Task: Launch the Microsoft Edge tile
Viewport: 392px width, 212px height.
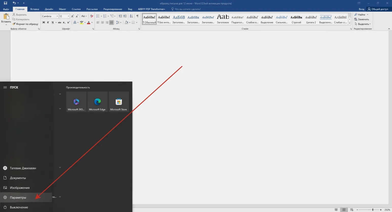Action: click(x=97, y=102)
